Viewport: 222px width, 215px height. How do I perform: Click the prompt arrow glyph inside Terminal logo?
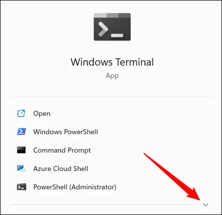point(103,29)
